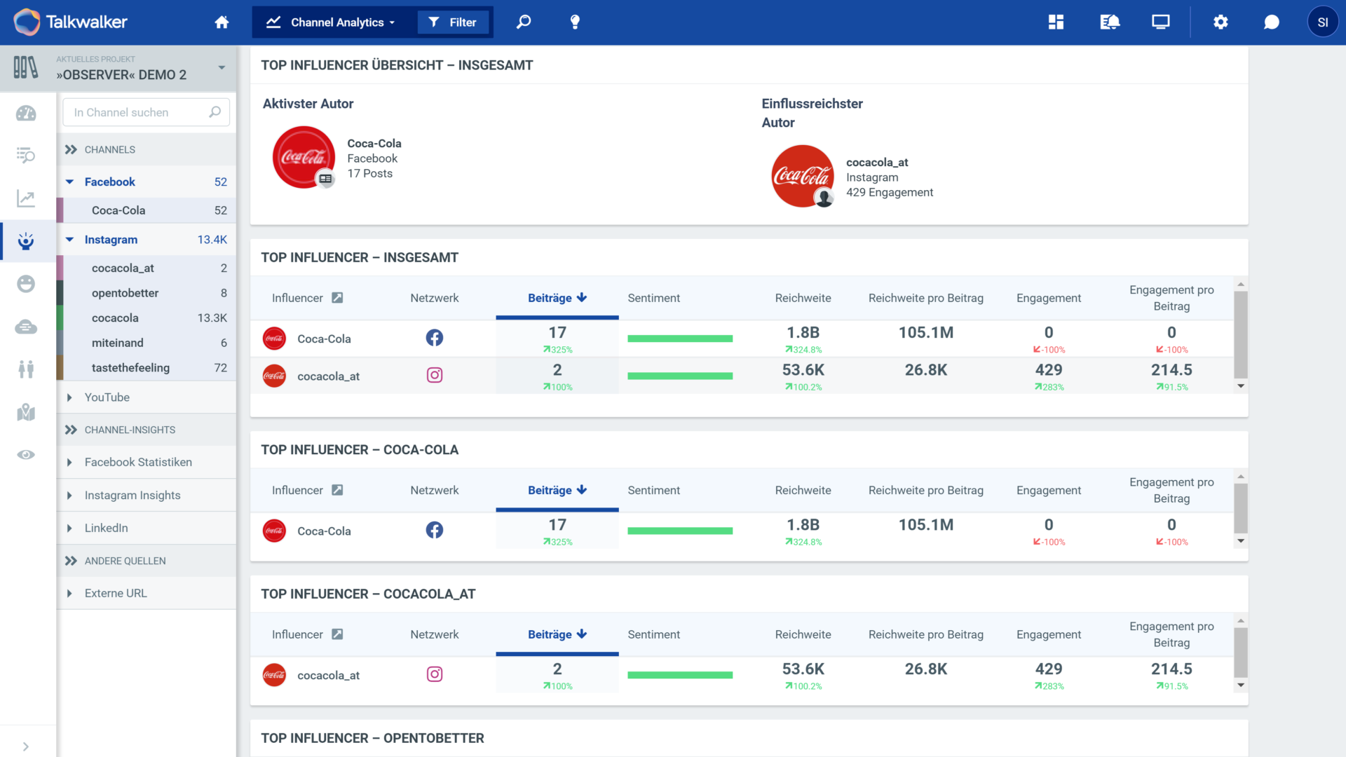Click scroll up arrow of Coca-Cola table
Image resolution: width=1346 pixels, height=757 pixels.
[x=1241, y=477]
